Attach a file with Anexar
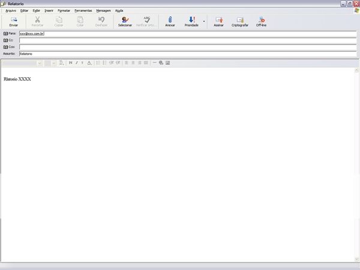Screen dimensions: 360x270 tap(170, 22)
